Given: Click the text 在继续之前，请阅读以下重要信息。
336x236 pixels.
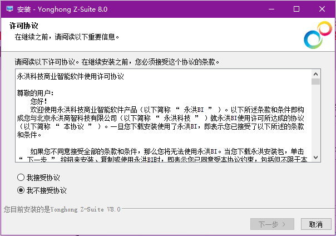Looking at the screenshot, I should point(67,37).
